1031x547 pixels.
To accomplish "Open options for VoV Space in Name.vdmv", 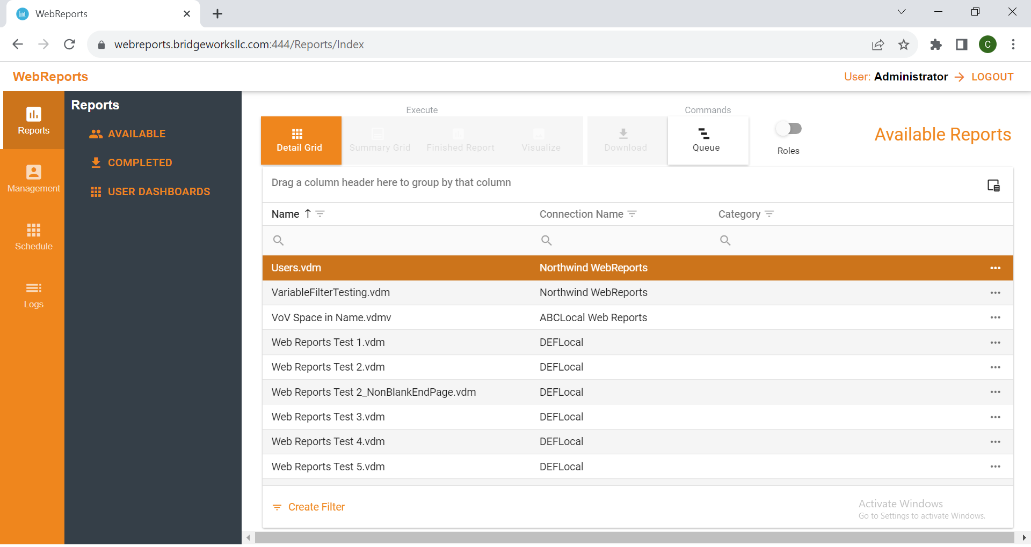I will pos(995,317).
